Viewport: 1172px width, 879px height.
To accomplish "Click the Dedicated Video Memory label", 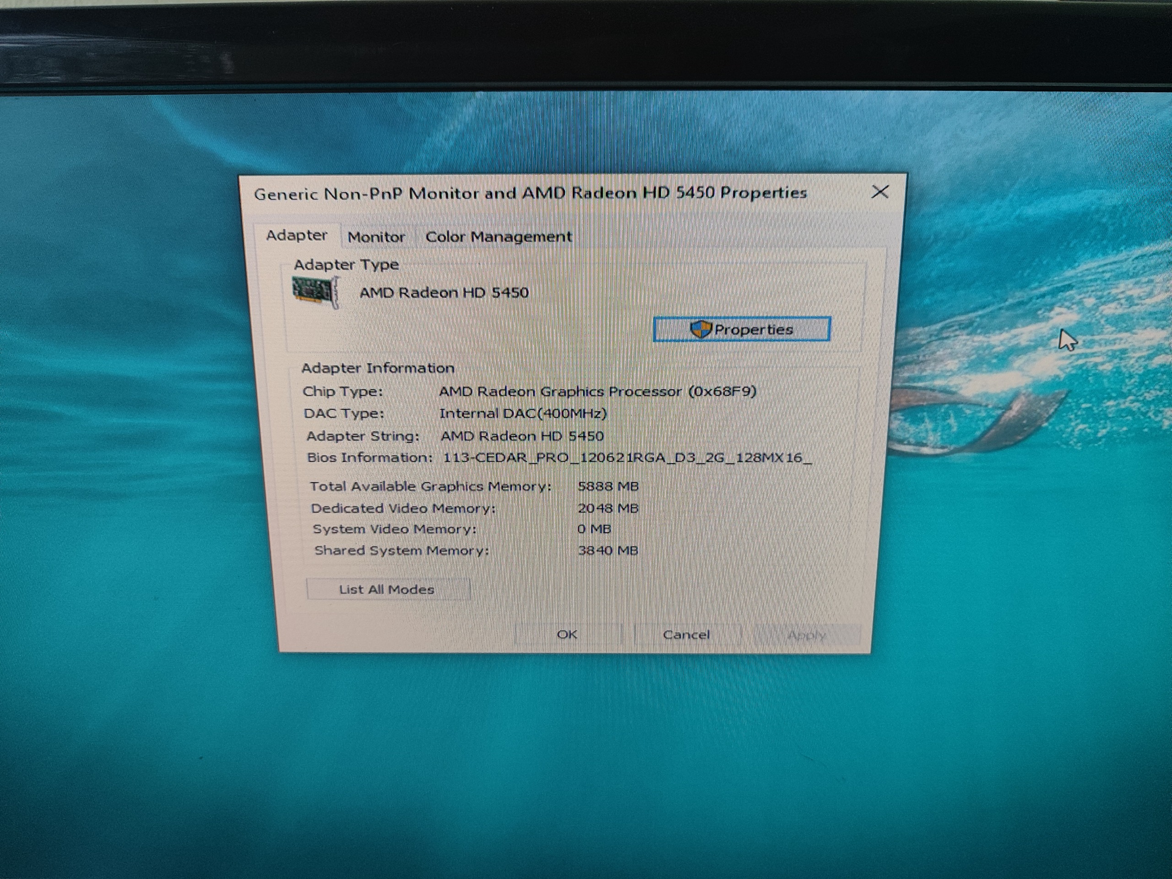I will point(403,508).
